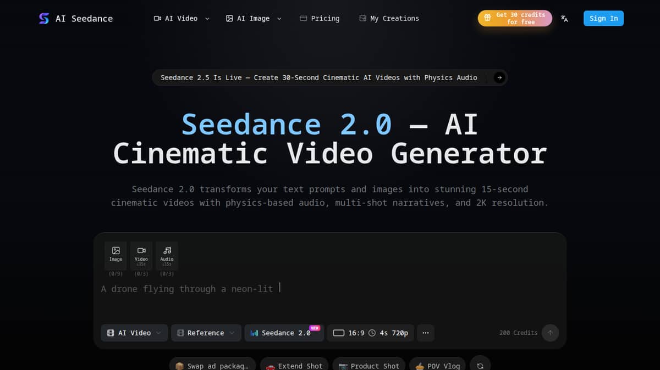Image resolution: width=660 pixels, height=370 pixels.
Task: Open the 16:9 4s 720p settings
Action: coord(370,333)
